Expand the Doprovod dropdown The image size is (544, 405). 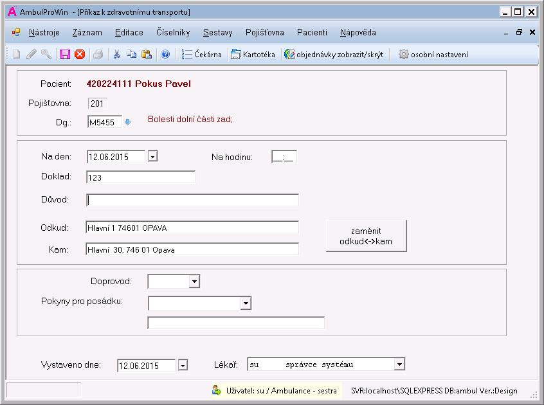pos(194,281)
